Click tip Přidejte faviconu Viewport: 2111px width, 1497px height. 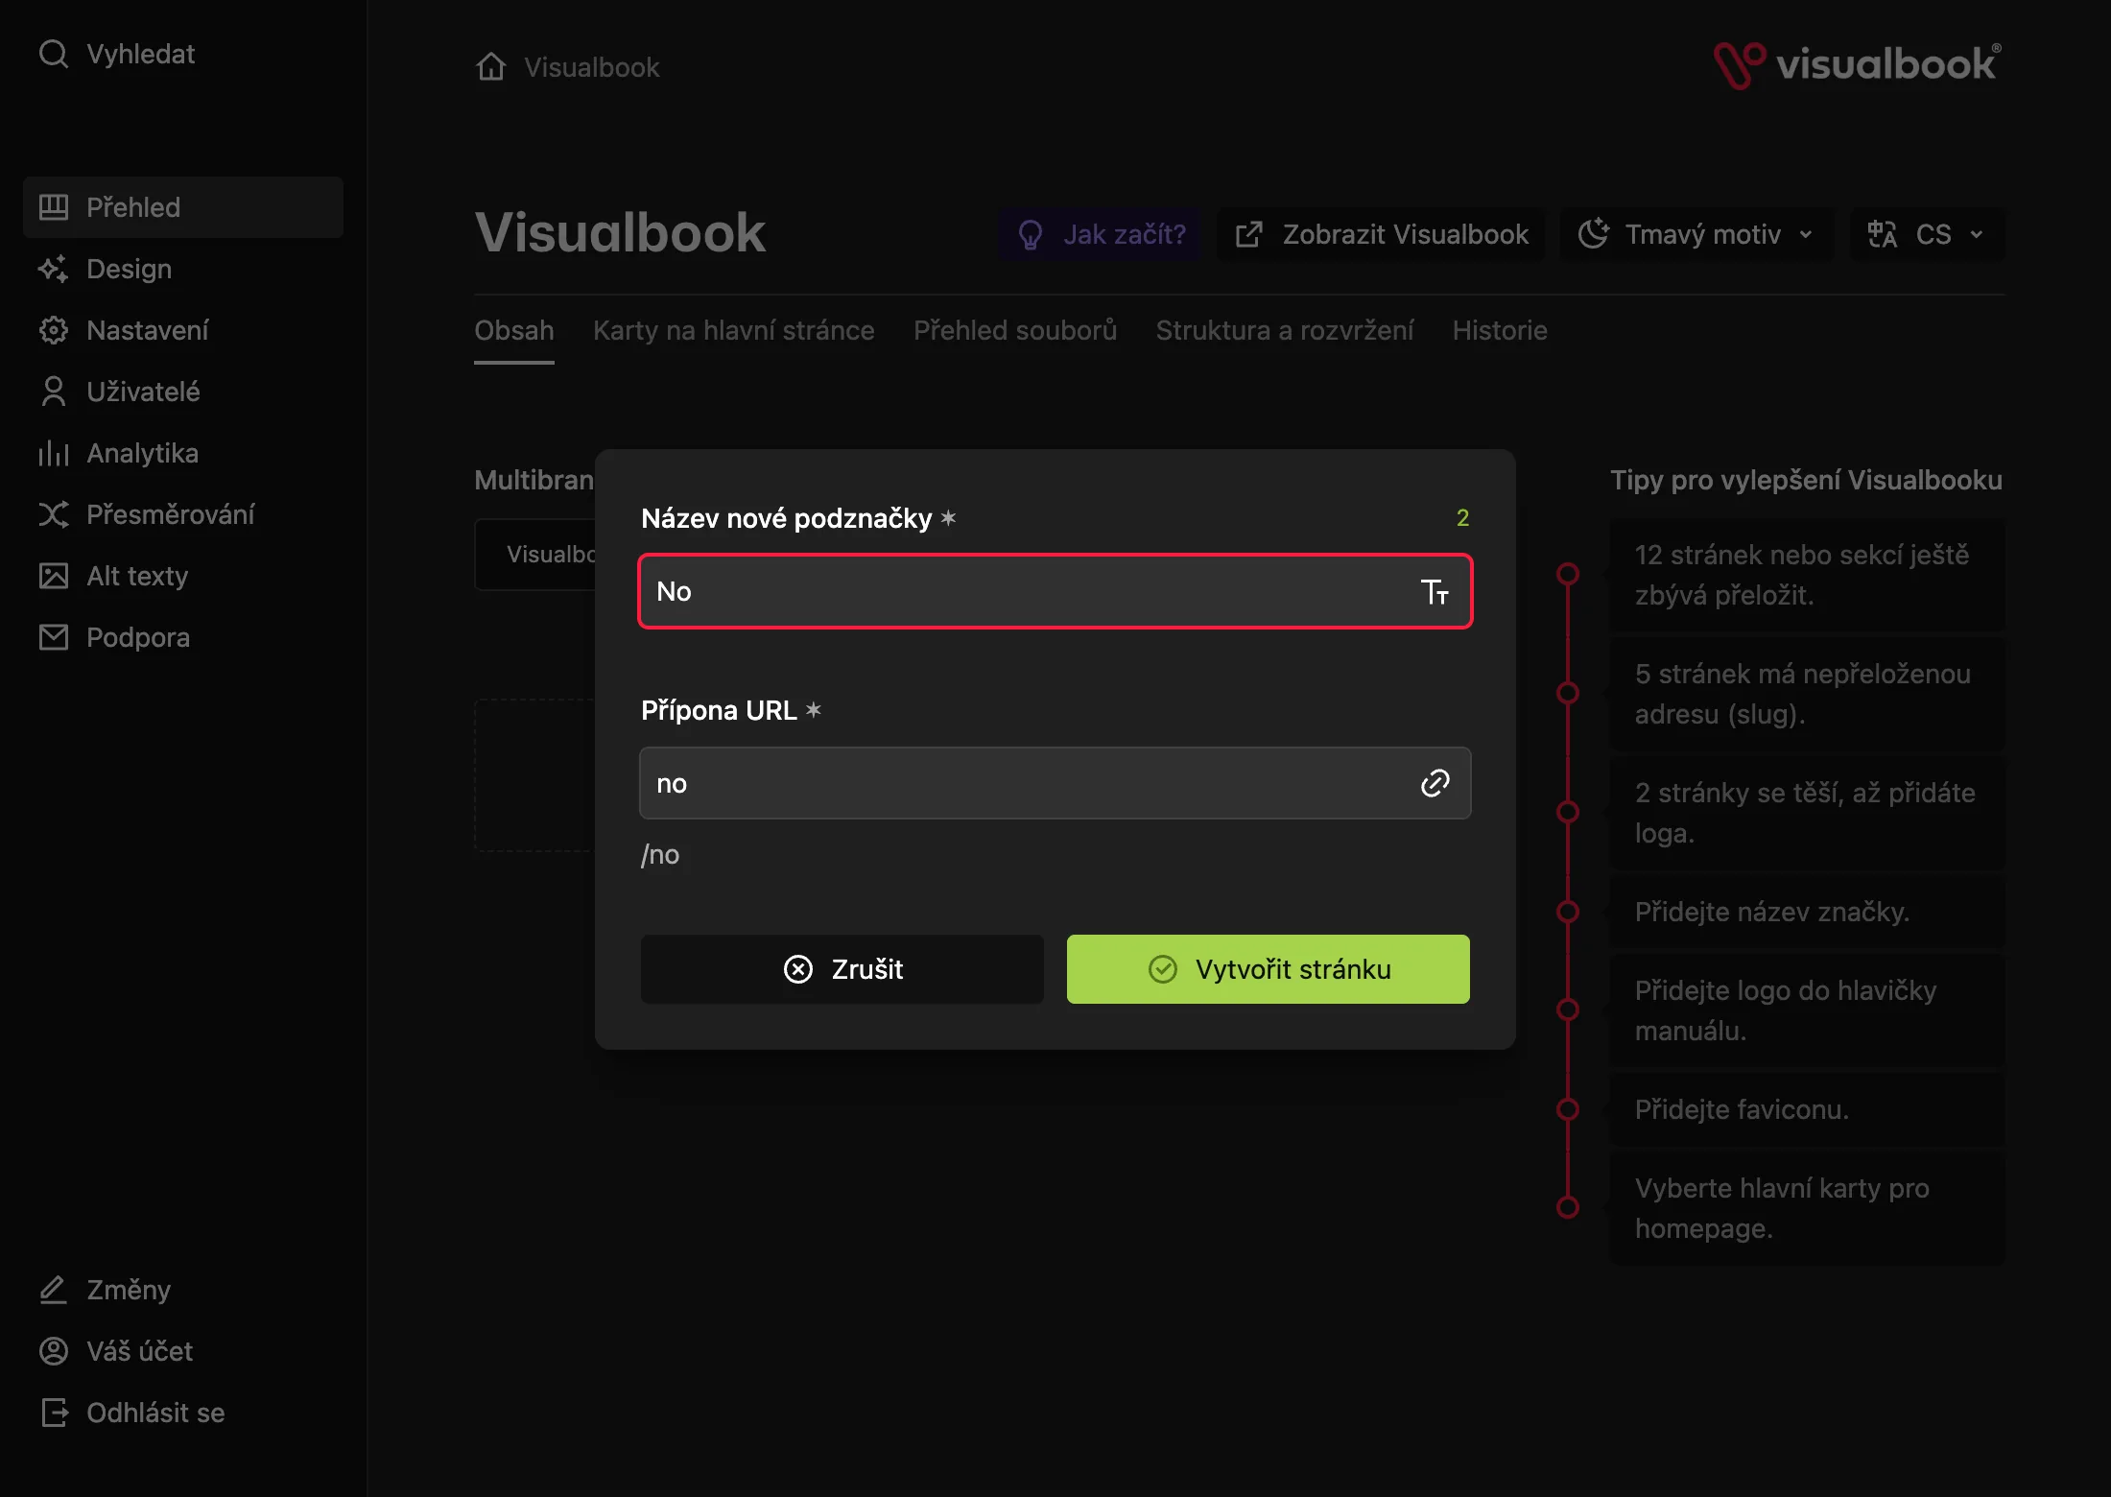pyautogui.click(x=1808, y=1109)
